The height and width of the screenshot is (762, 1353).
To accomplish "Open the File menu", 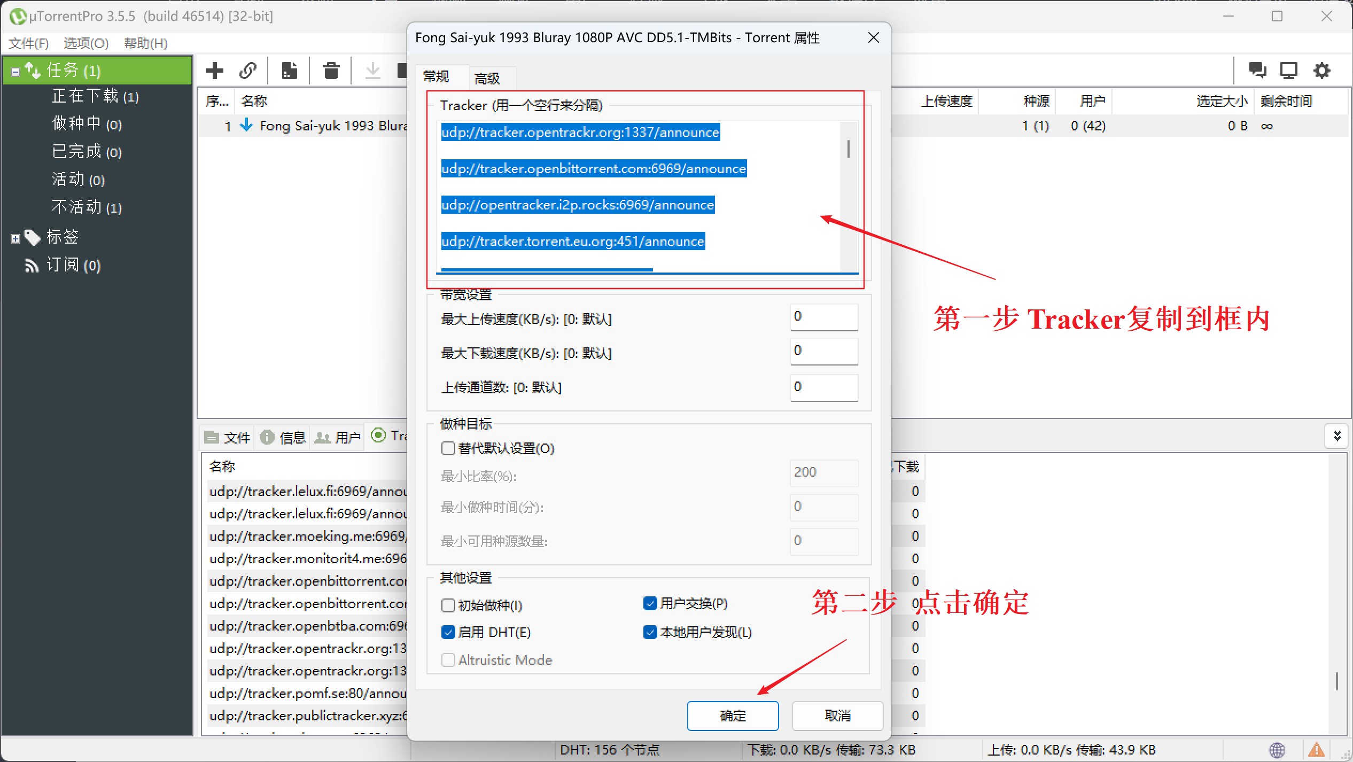I will click(x=29, y=43).
